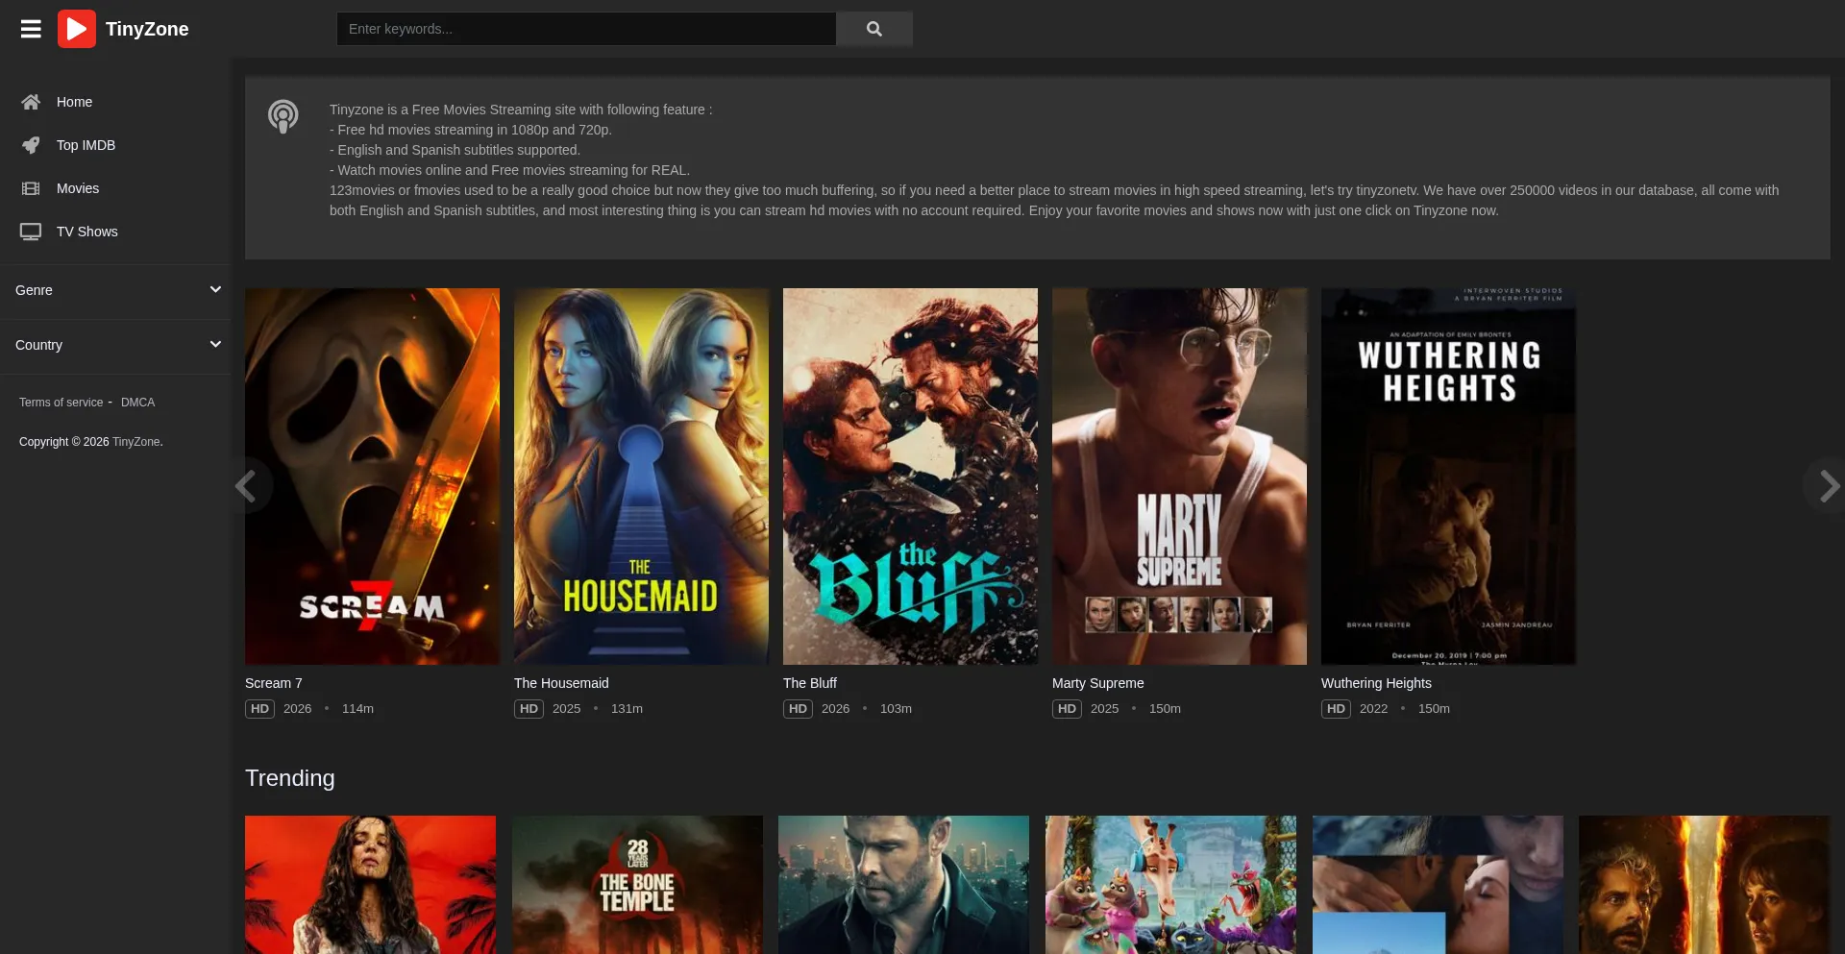Open the fiery two-faces trending poster

click(x=1704, y=885)
